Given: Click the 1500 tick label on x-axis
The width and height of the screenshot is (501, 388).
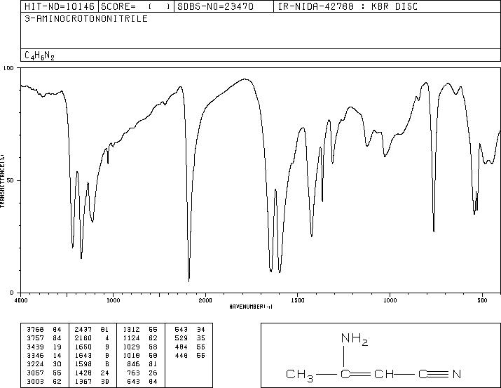Looking at the screenshot, I should coord(298,300).
